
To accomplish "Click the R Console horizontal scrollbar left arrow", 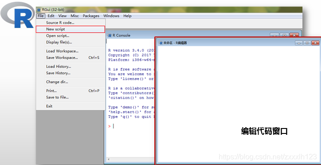I will (x=109, y=159).
